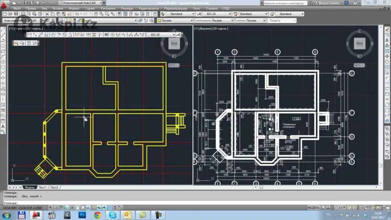Activate Zoom Realtime magnifier tool
The height and width of the screenshot is (220, 391).
point(101,14)
